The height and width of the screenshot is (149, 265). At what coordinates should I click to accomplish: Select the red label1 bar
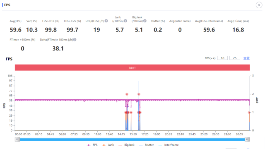pyautogui.click(x=132, y=67)
